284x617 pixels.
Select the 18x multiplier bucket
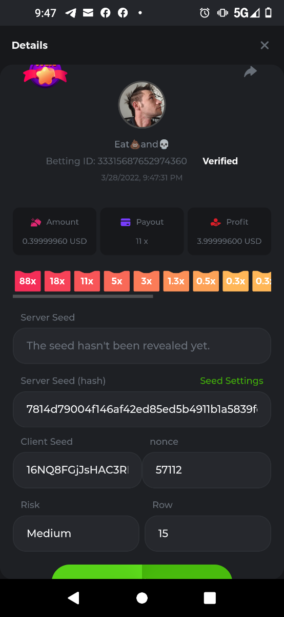click(x=57, y=281)
